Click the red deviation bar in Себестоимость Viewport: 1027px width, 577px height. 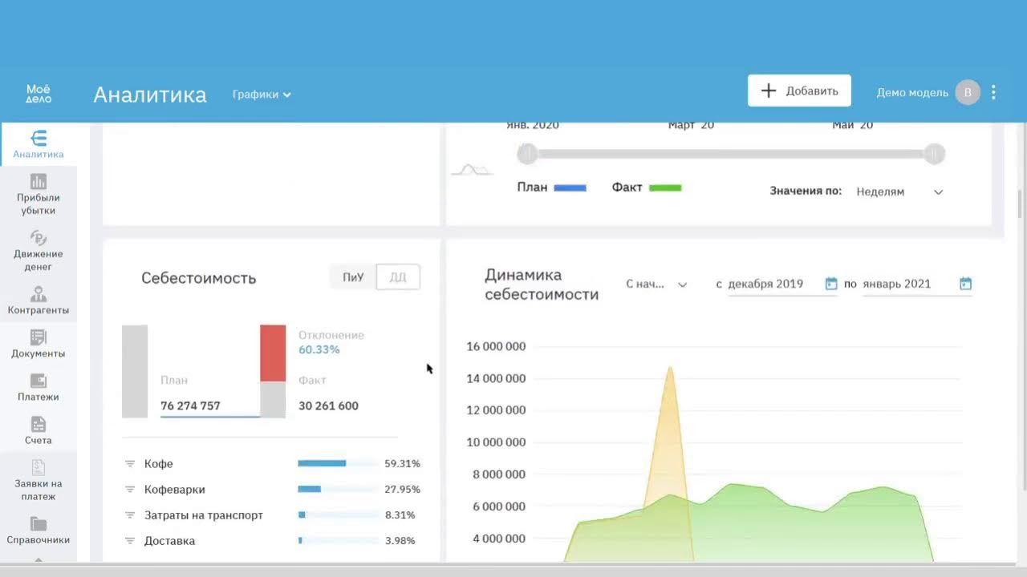click(x=273, y=353)
